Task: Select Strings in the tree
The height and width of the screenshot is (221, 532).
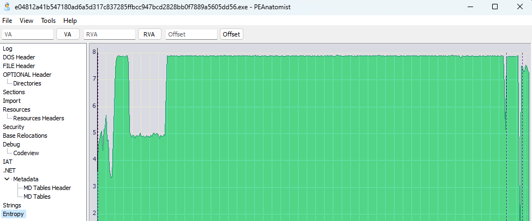Action: tap(12, 205)
